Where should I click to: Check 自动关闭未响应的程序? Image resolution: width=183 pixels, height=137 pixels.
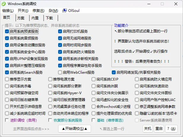click(50, 114)
